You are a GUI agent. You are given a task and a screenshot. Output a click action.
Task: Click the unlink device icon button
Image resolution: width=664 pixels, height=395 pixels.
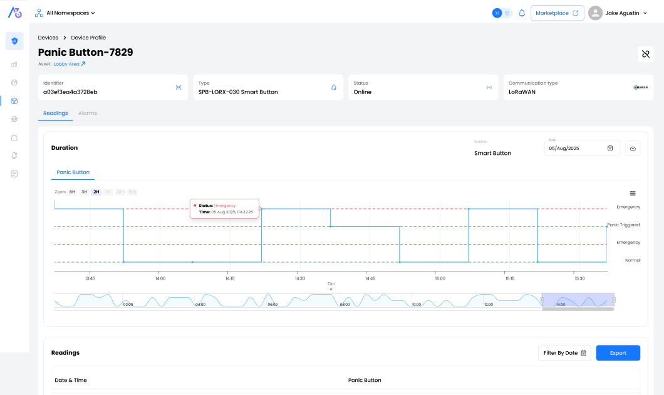[x=645, y=54]
